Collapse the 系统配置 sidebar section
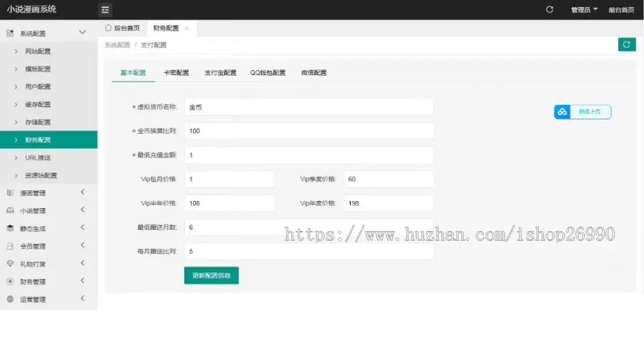 (82, 33)
